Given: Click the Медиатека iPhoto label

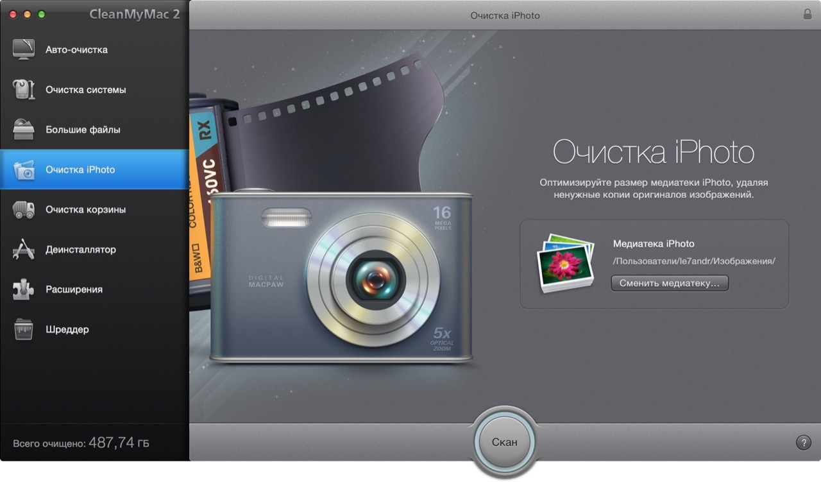Looking at the screenshot, I should coord(654,244).
